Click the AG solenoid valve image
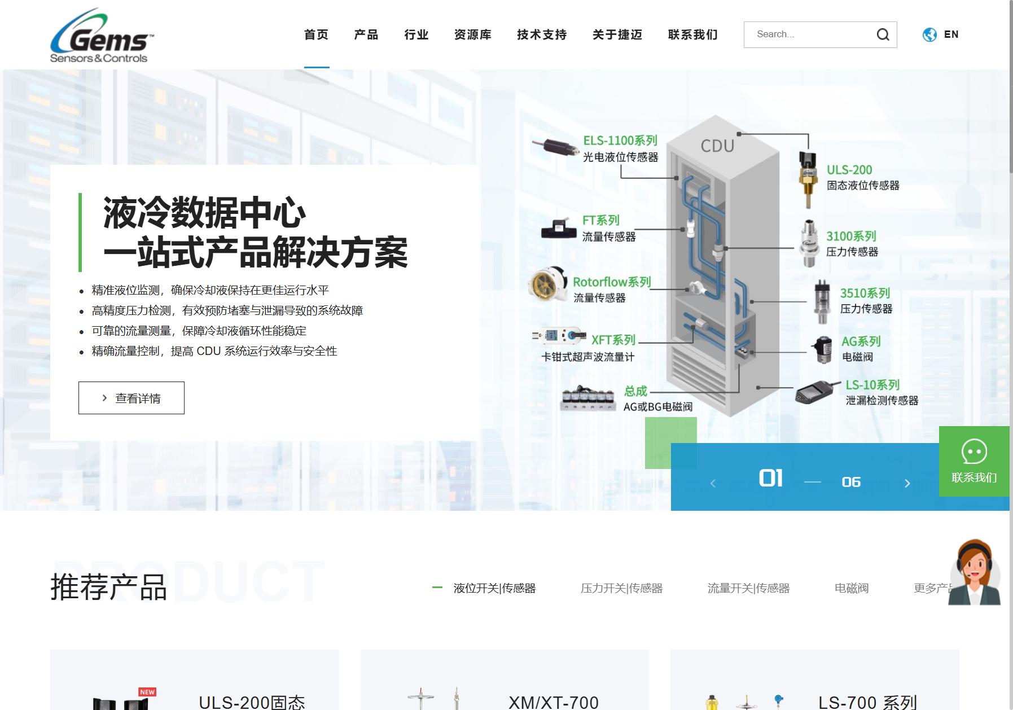The image size is (1013, 710). (x=823, y=349)
